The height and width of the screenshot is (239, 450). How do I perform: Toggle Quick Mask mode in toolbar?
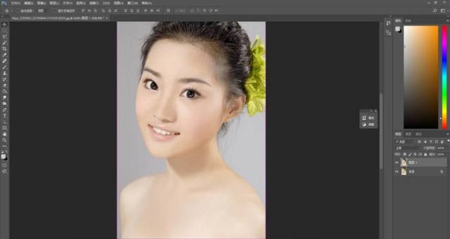pyautogui.click(x=4, y=165)
